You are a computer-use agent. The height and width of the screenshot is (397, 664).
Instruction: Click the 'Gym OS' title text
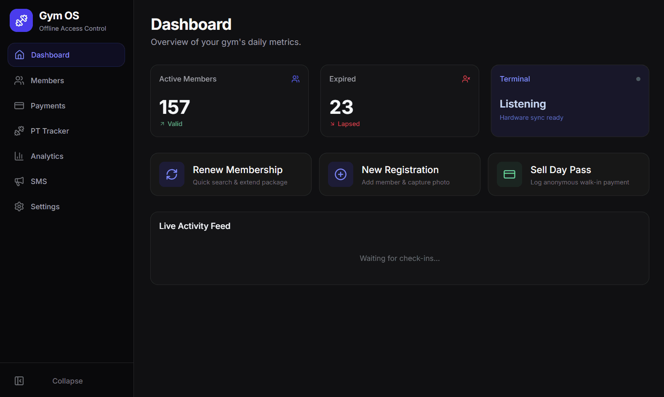point(59,16)
